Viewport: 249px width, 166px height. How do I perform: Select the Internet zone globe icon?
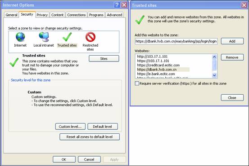(20, 37)
